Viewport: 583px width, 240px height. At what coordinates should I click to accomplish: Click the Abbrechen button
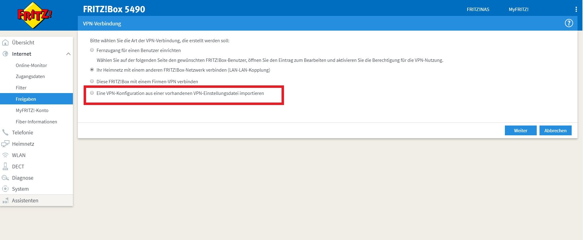click(555, 130)
